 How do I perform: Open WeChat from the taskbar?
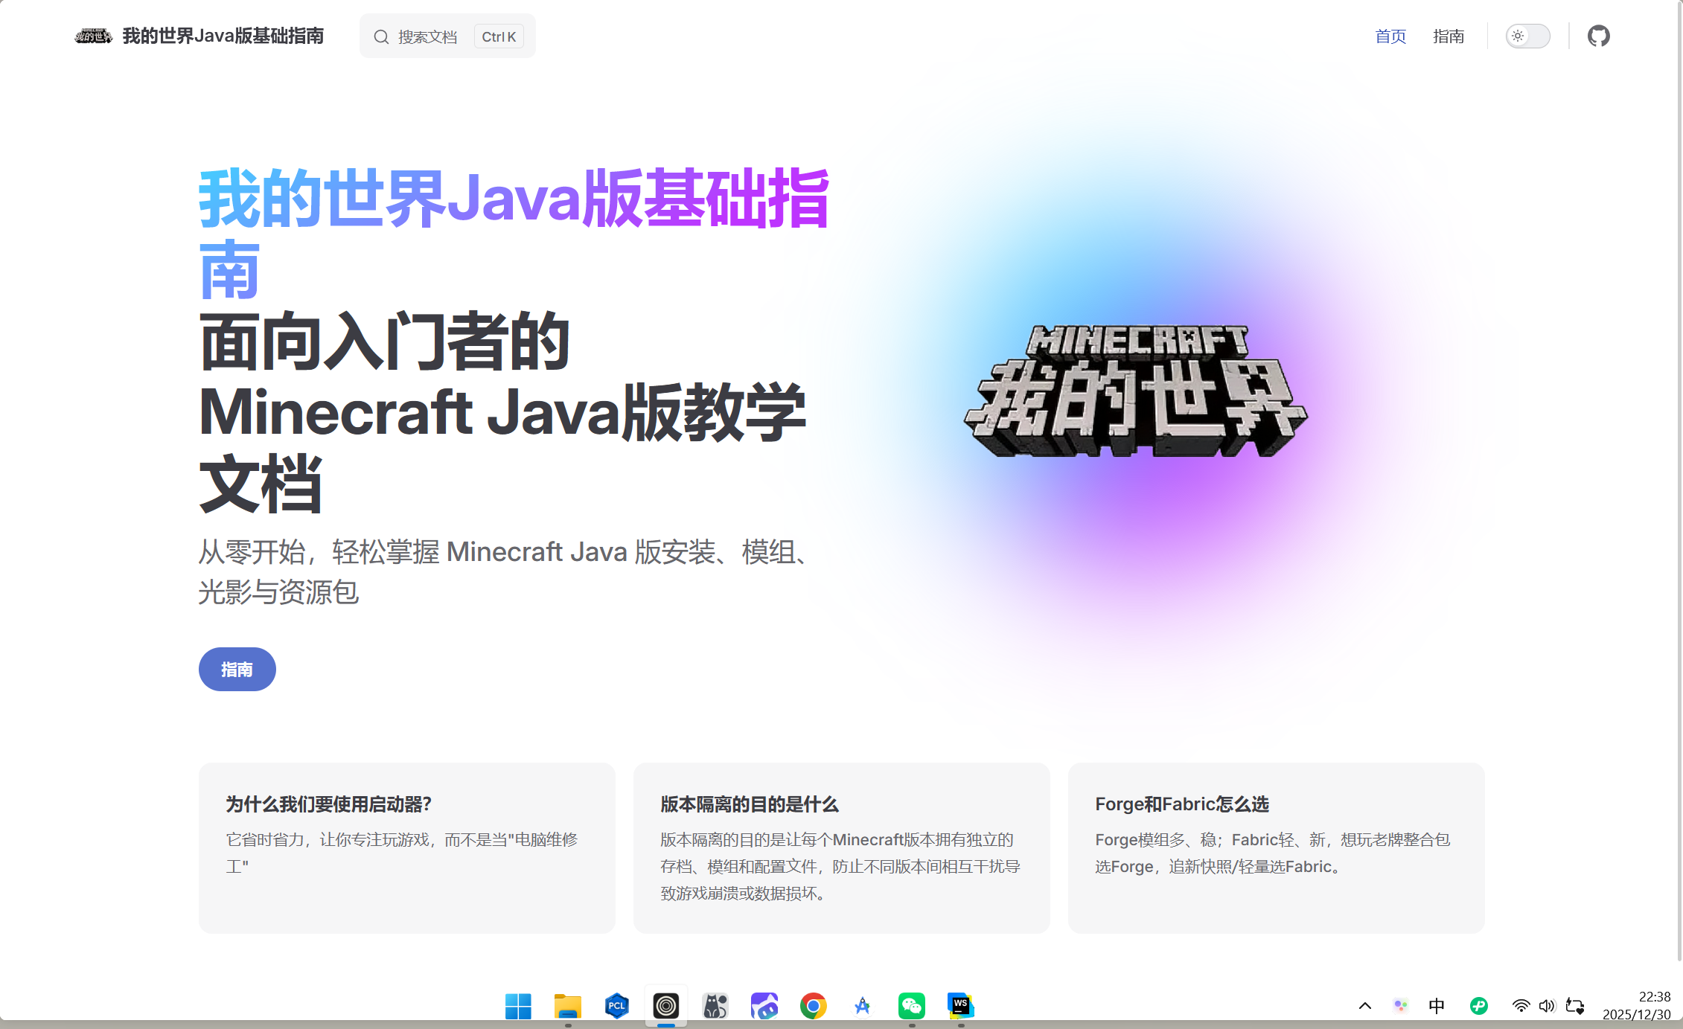click(x=911, y=1005)
